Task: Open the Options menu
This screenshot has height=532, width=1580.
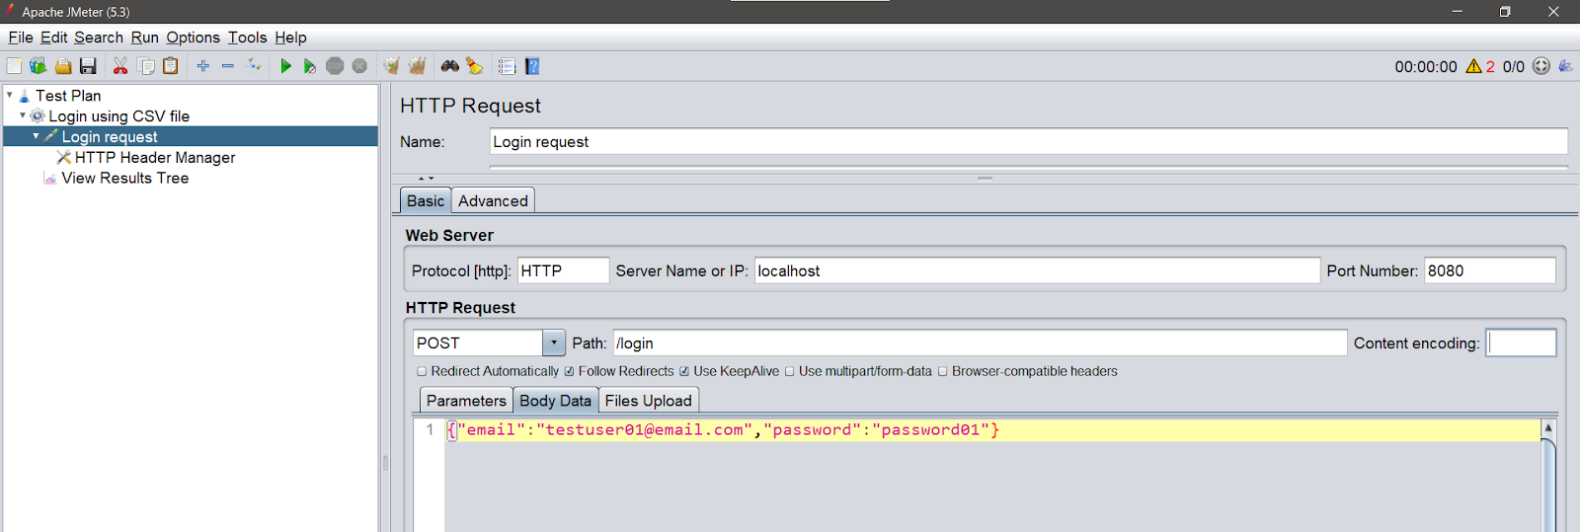Action: coord(193,37)
